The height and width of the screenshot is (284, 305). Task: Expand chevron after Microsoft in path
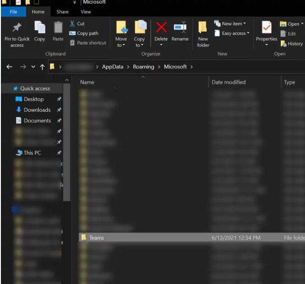pyautogui.click(x=191, y=67)
